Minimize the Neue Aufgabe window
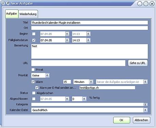 point(140,4)
